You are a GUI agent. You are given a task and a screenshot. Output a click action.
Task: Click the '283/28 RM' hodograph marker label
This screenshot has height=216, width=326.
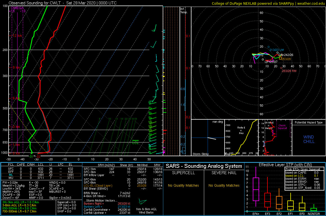[289, 71]
